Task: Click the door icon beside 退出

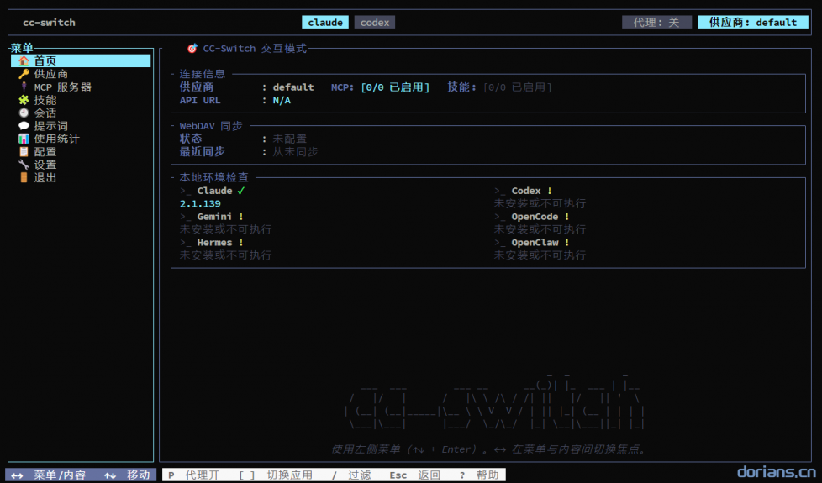Action: [24, 177]
